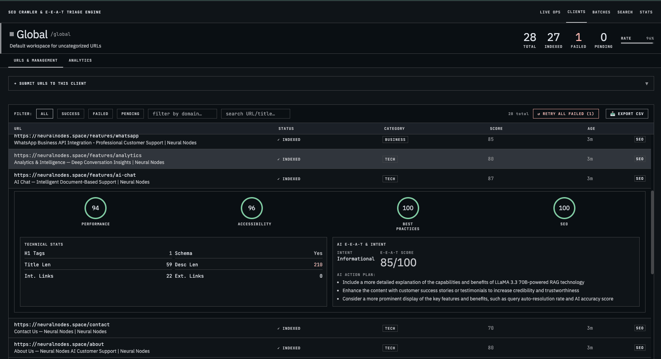Click the indexing rate progress bar
This screenshot has width=661, height=359.
tap(637, 43)
